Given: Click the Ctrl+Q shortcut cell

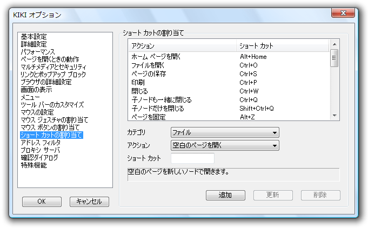Looking at the screenshot, I should pos(249,100).
